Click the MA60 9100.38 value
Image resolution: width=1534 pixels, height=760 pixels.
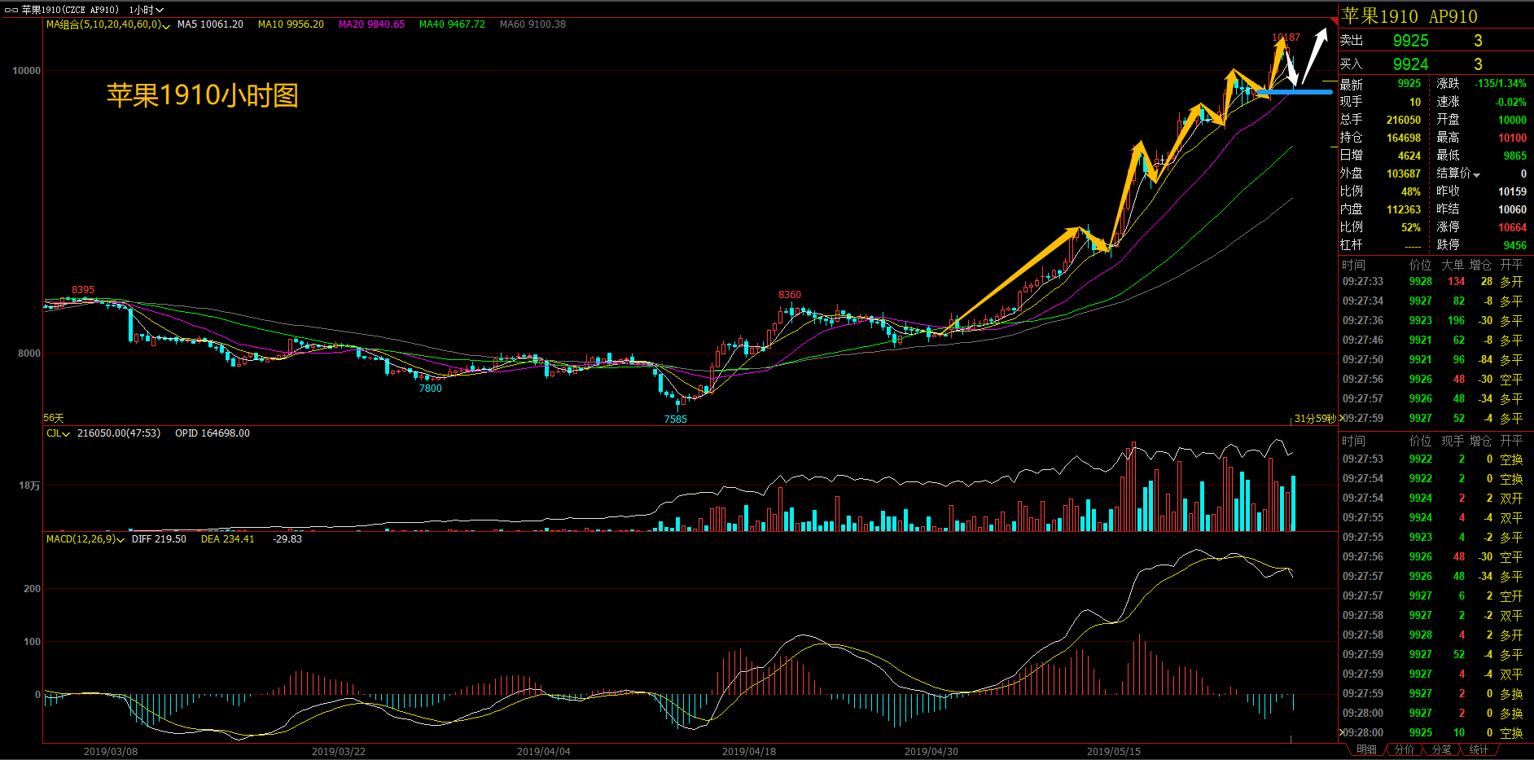coord(533,24)
